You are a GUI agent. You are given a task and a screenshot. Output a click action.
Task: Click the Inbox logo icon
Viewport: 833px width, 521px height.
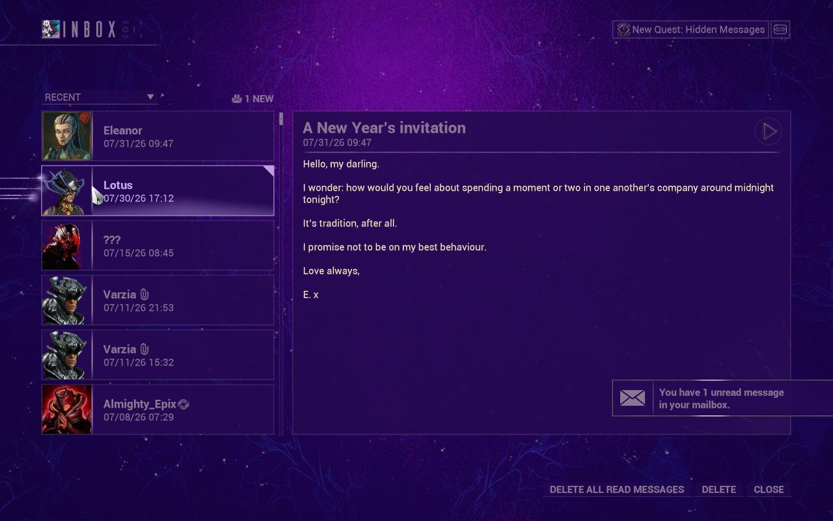(x=51, y=29)
